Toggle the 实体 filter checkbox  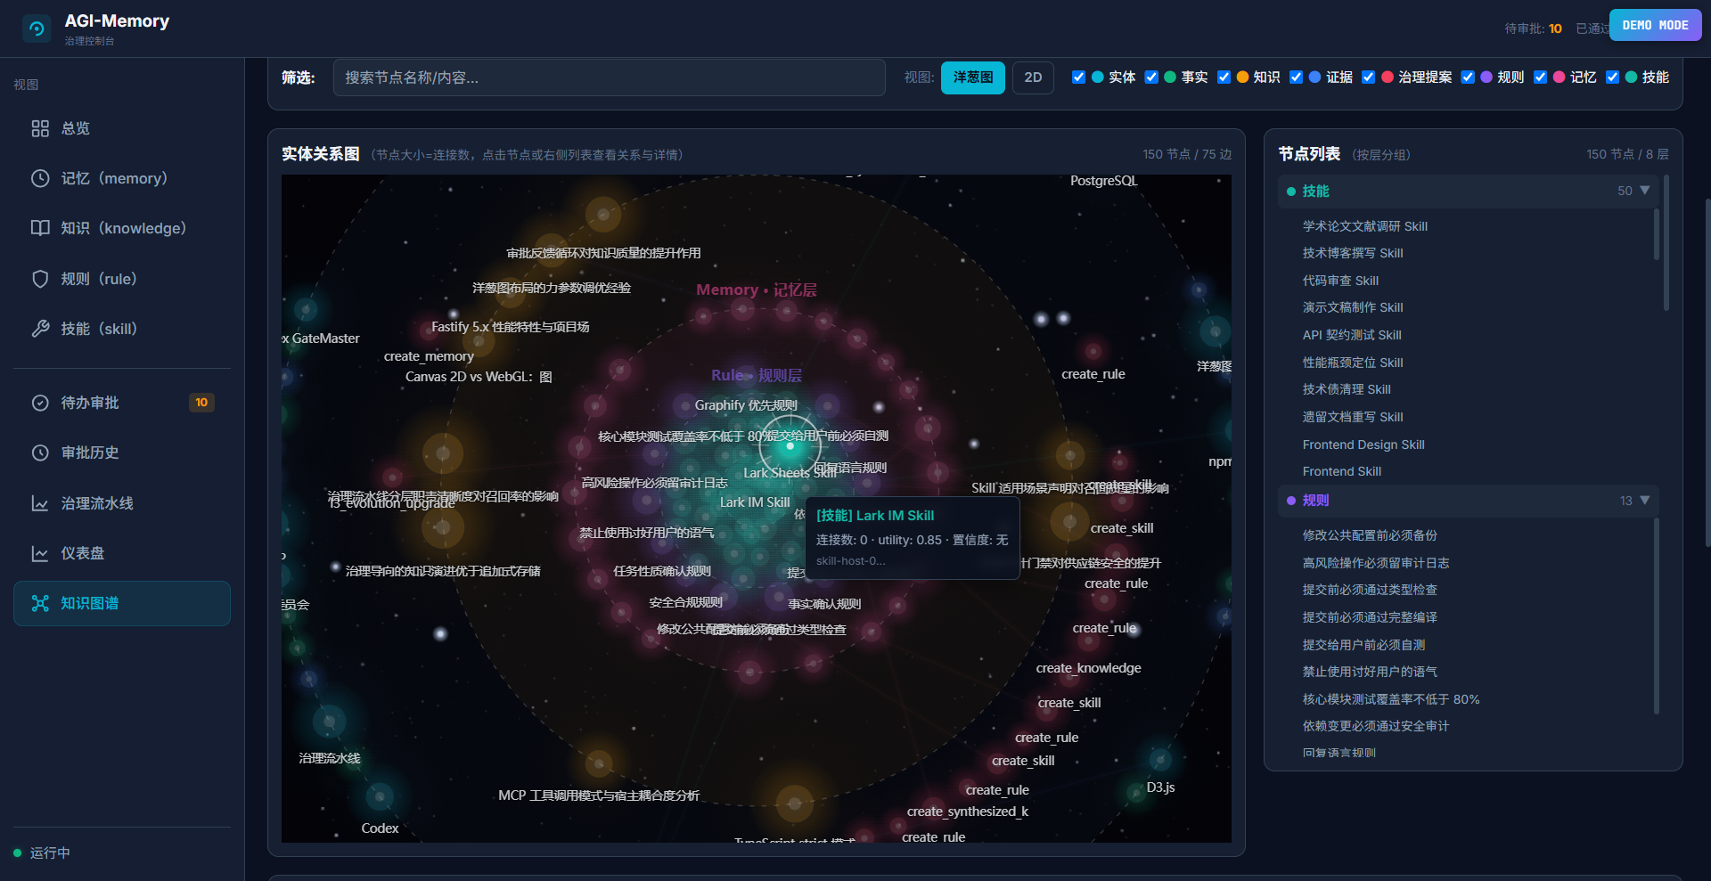tap(1078, 77)
